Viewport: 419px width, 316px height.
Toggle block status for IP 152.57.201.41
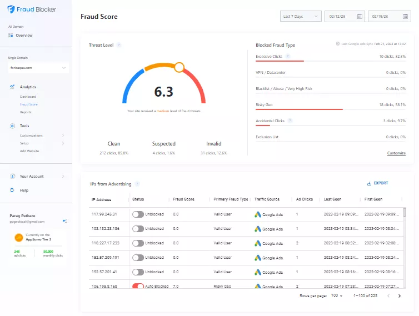(x=138, y=272)
